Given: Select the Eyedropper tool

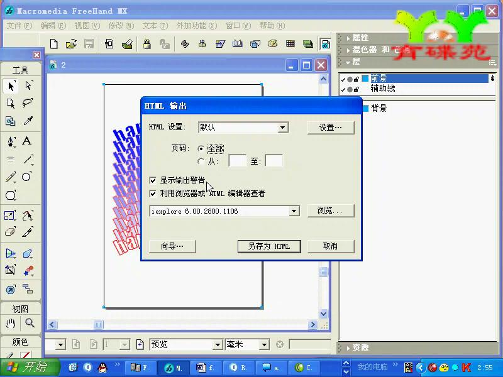Looking at the screenshot, I should [28, 121].
